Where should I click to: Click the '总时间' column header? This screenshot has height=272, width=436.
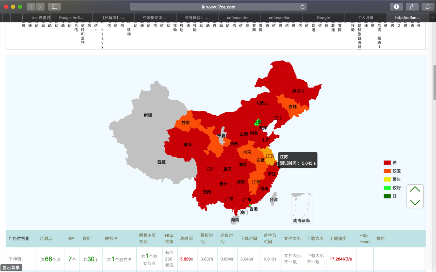[186, 238]
